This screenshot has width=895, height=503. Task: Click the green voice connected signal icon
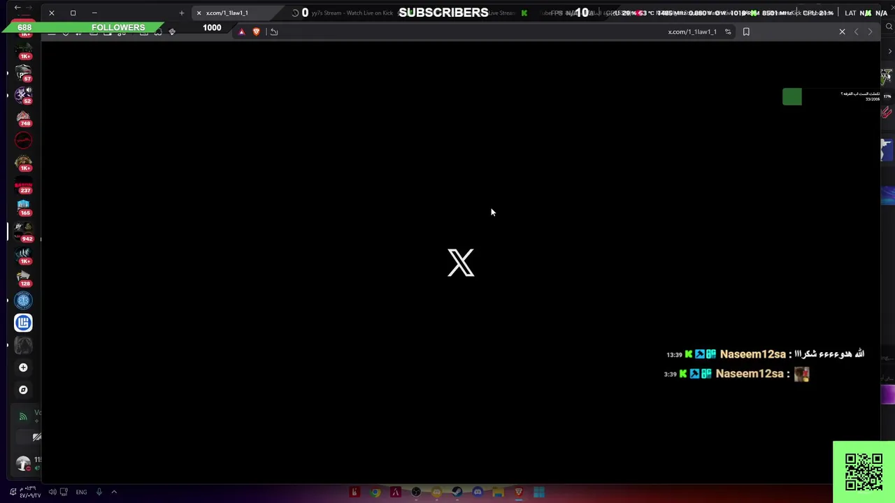(x=23, y=416)
